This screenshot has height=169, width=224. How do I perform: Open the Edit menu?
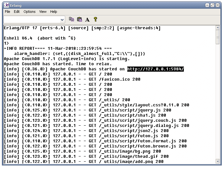click(x=17, y=12)
